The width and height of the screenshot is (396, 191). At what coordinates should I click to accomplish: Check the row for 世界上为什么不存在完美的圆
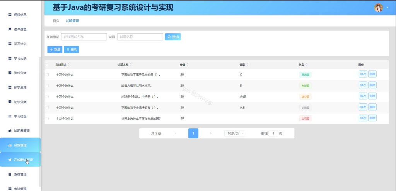(x=47, y=119)
